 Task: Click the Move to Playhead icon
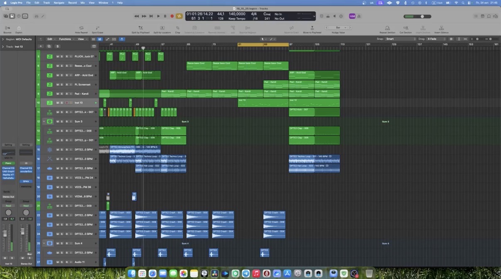(312, 28)
